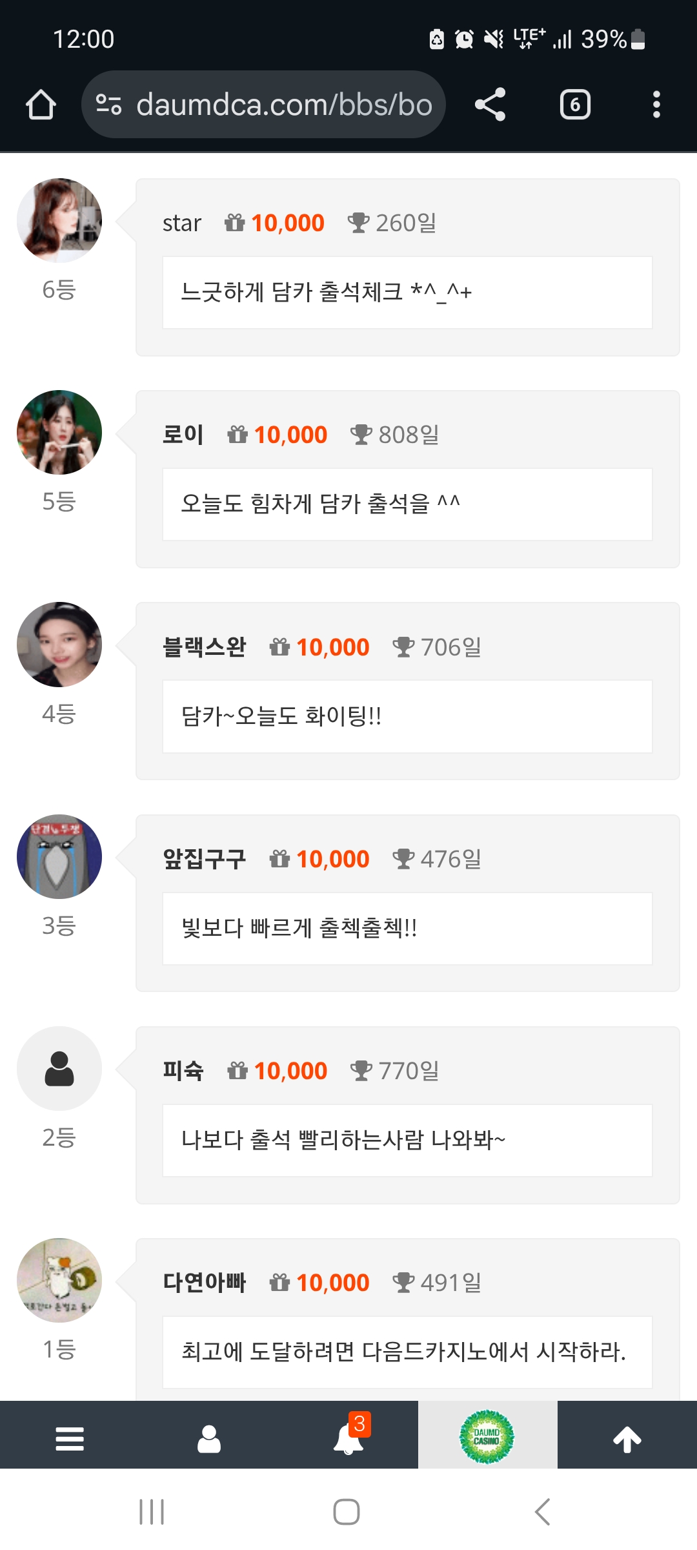This screenshot has width=697, height=1550.
Task: Tap the 블랙스완 username
Action: tap(204, 646)
